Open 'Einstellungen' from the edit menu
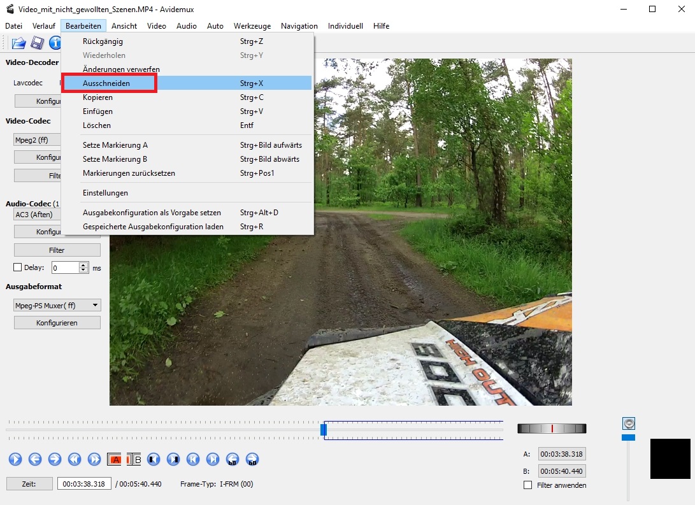This screenshot has width=695, height=505. pyautogui.click(x=105, y=193)
